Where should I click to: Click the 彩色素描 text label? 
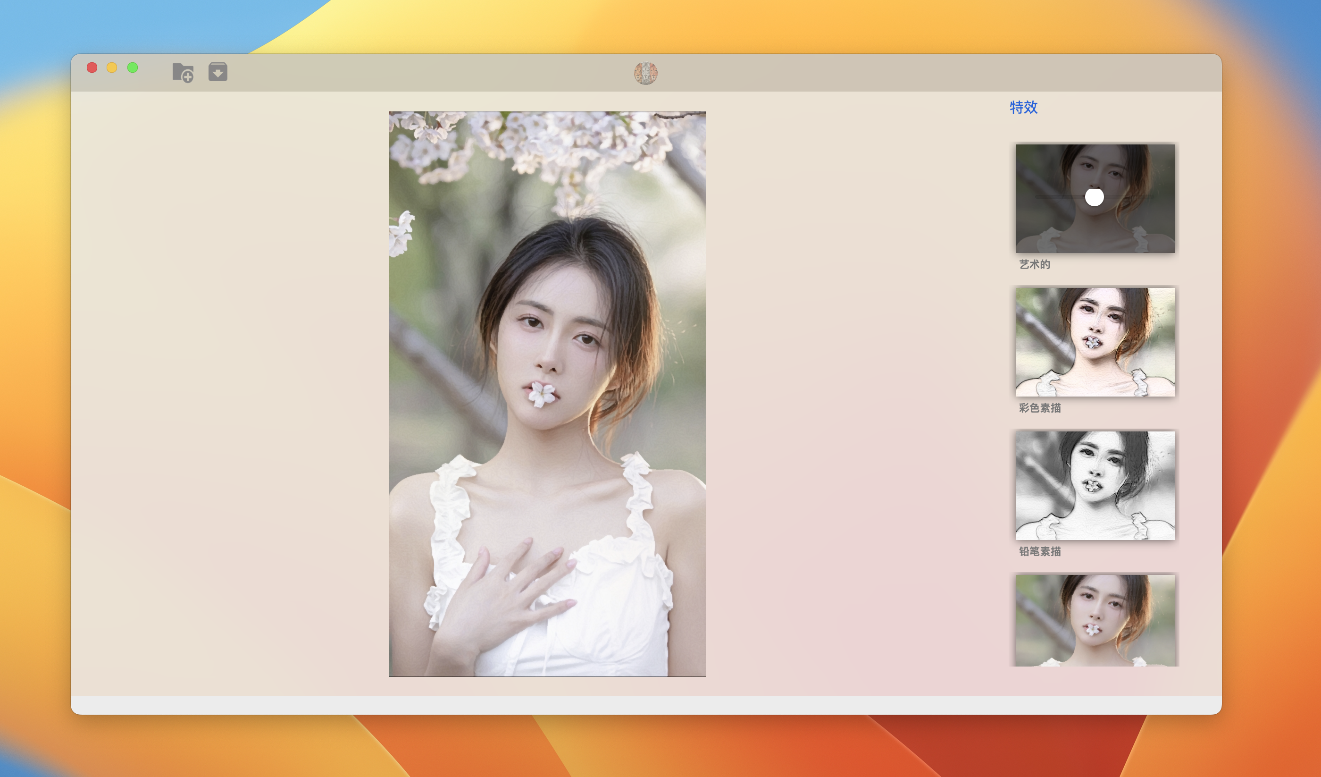pos(1039,408)
